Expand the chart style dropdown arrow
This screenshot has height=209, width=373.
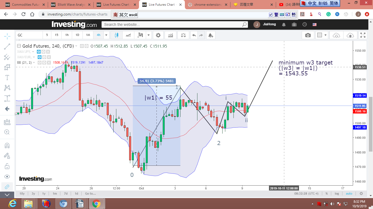(x=149, y=35)
